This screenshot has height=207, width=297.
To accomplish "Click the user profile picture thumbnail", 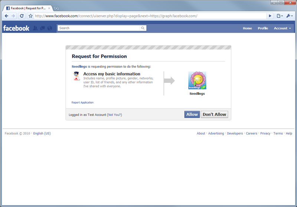I will tap(76, 76).
